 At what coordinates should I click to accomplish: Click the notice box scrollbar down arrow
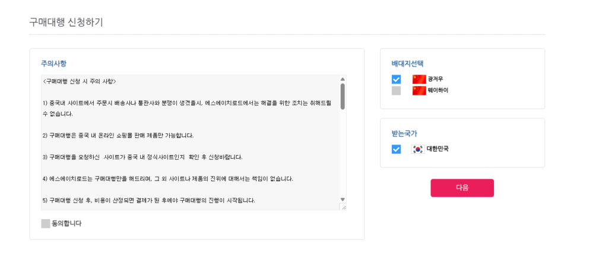(343, 200)
